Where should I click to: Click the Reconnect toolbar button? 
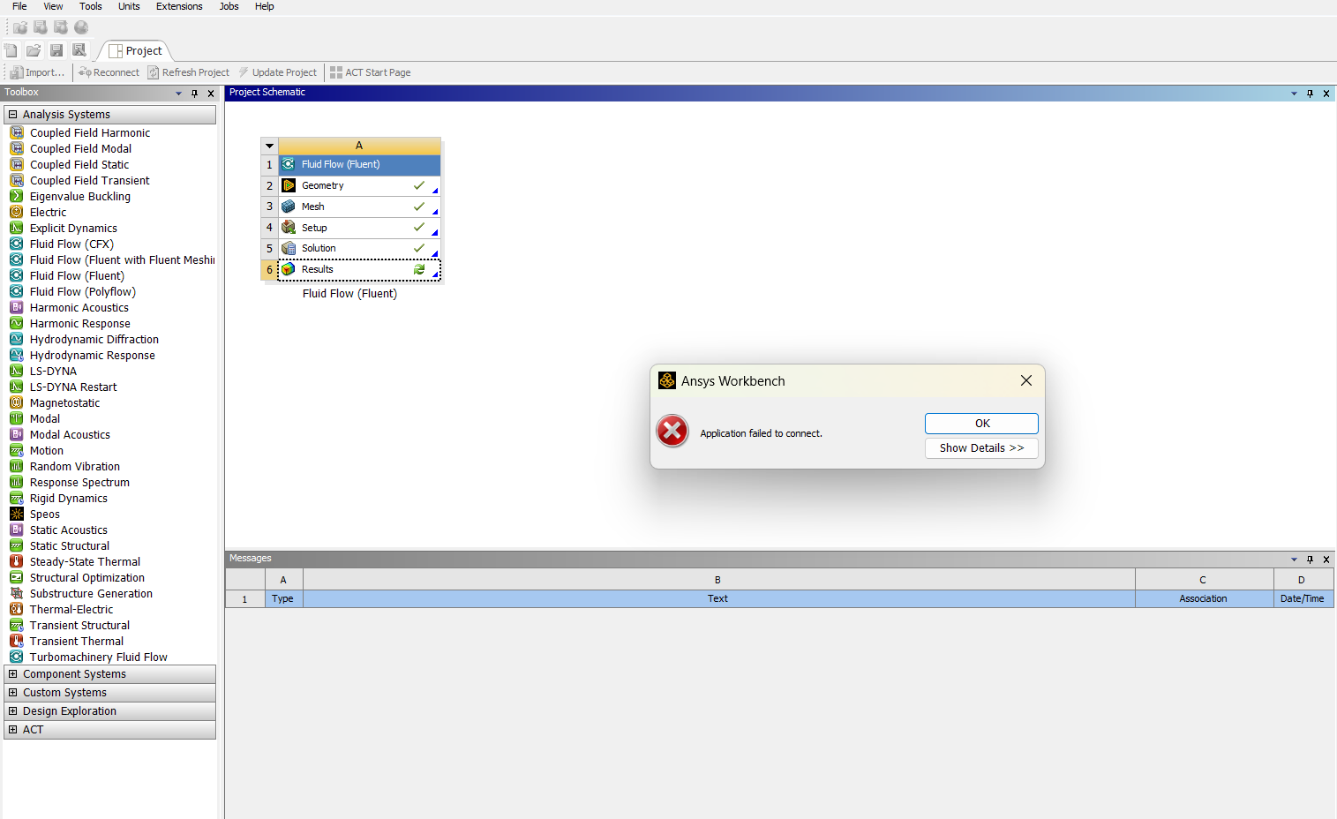[109, 72]
